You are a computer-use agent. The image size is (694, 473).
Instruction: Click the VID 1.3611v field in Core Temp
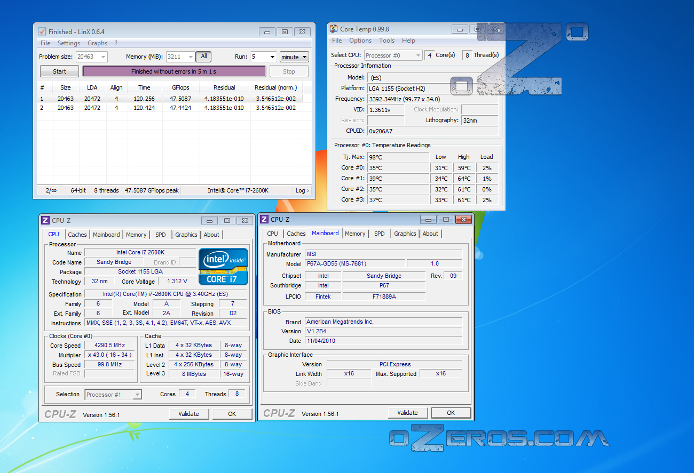pos(385,109)
